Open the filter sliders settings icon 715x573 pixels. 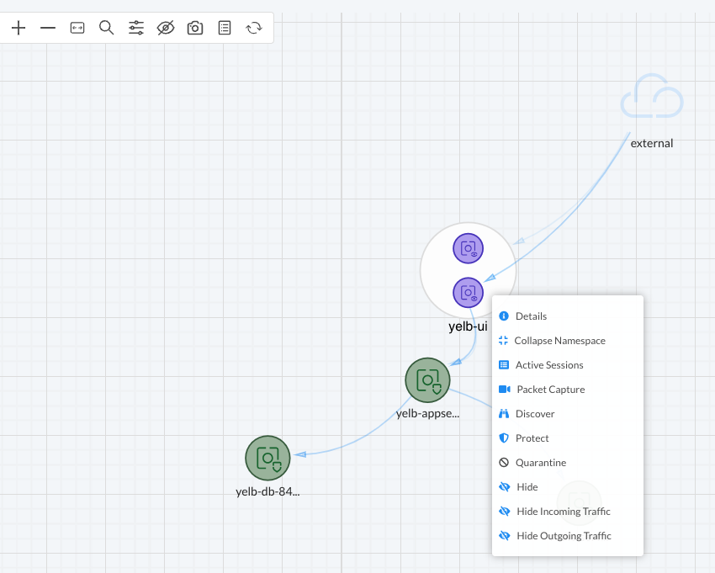pos(136,28)
